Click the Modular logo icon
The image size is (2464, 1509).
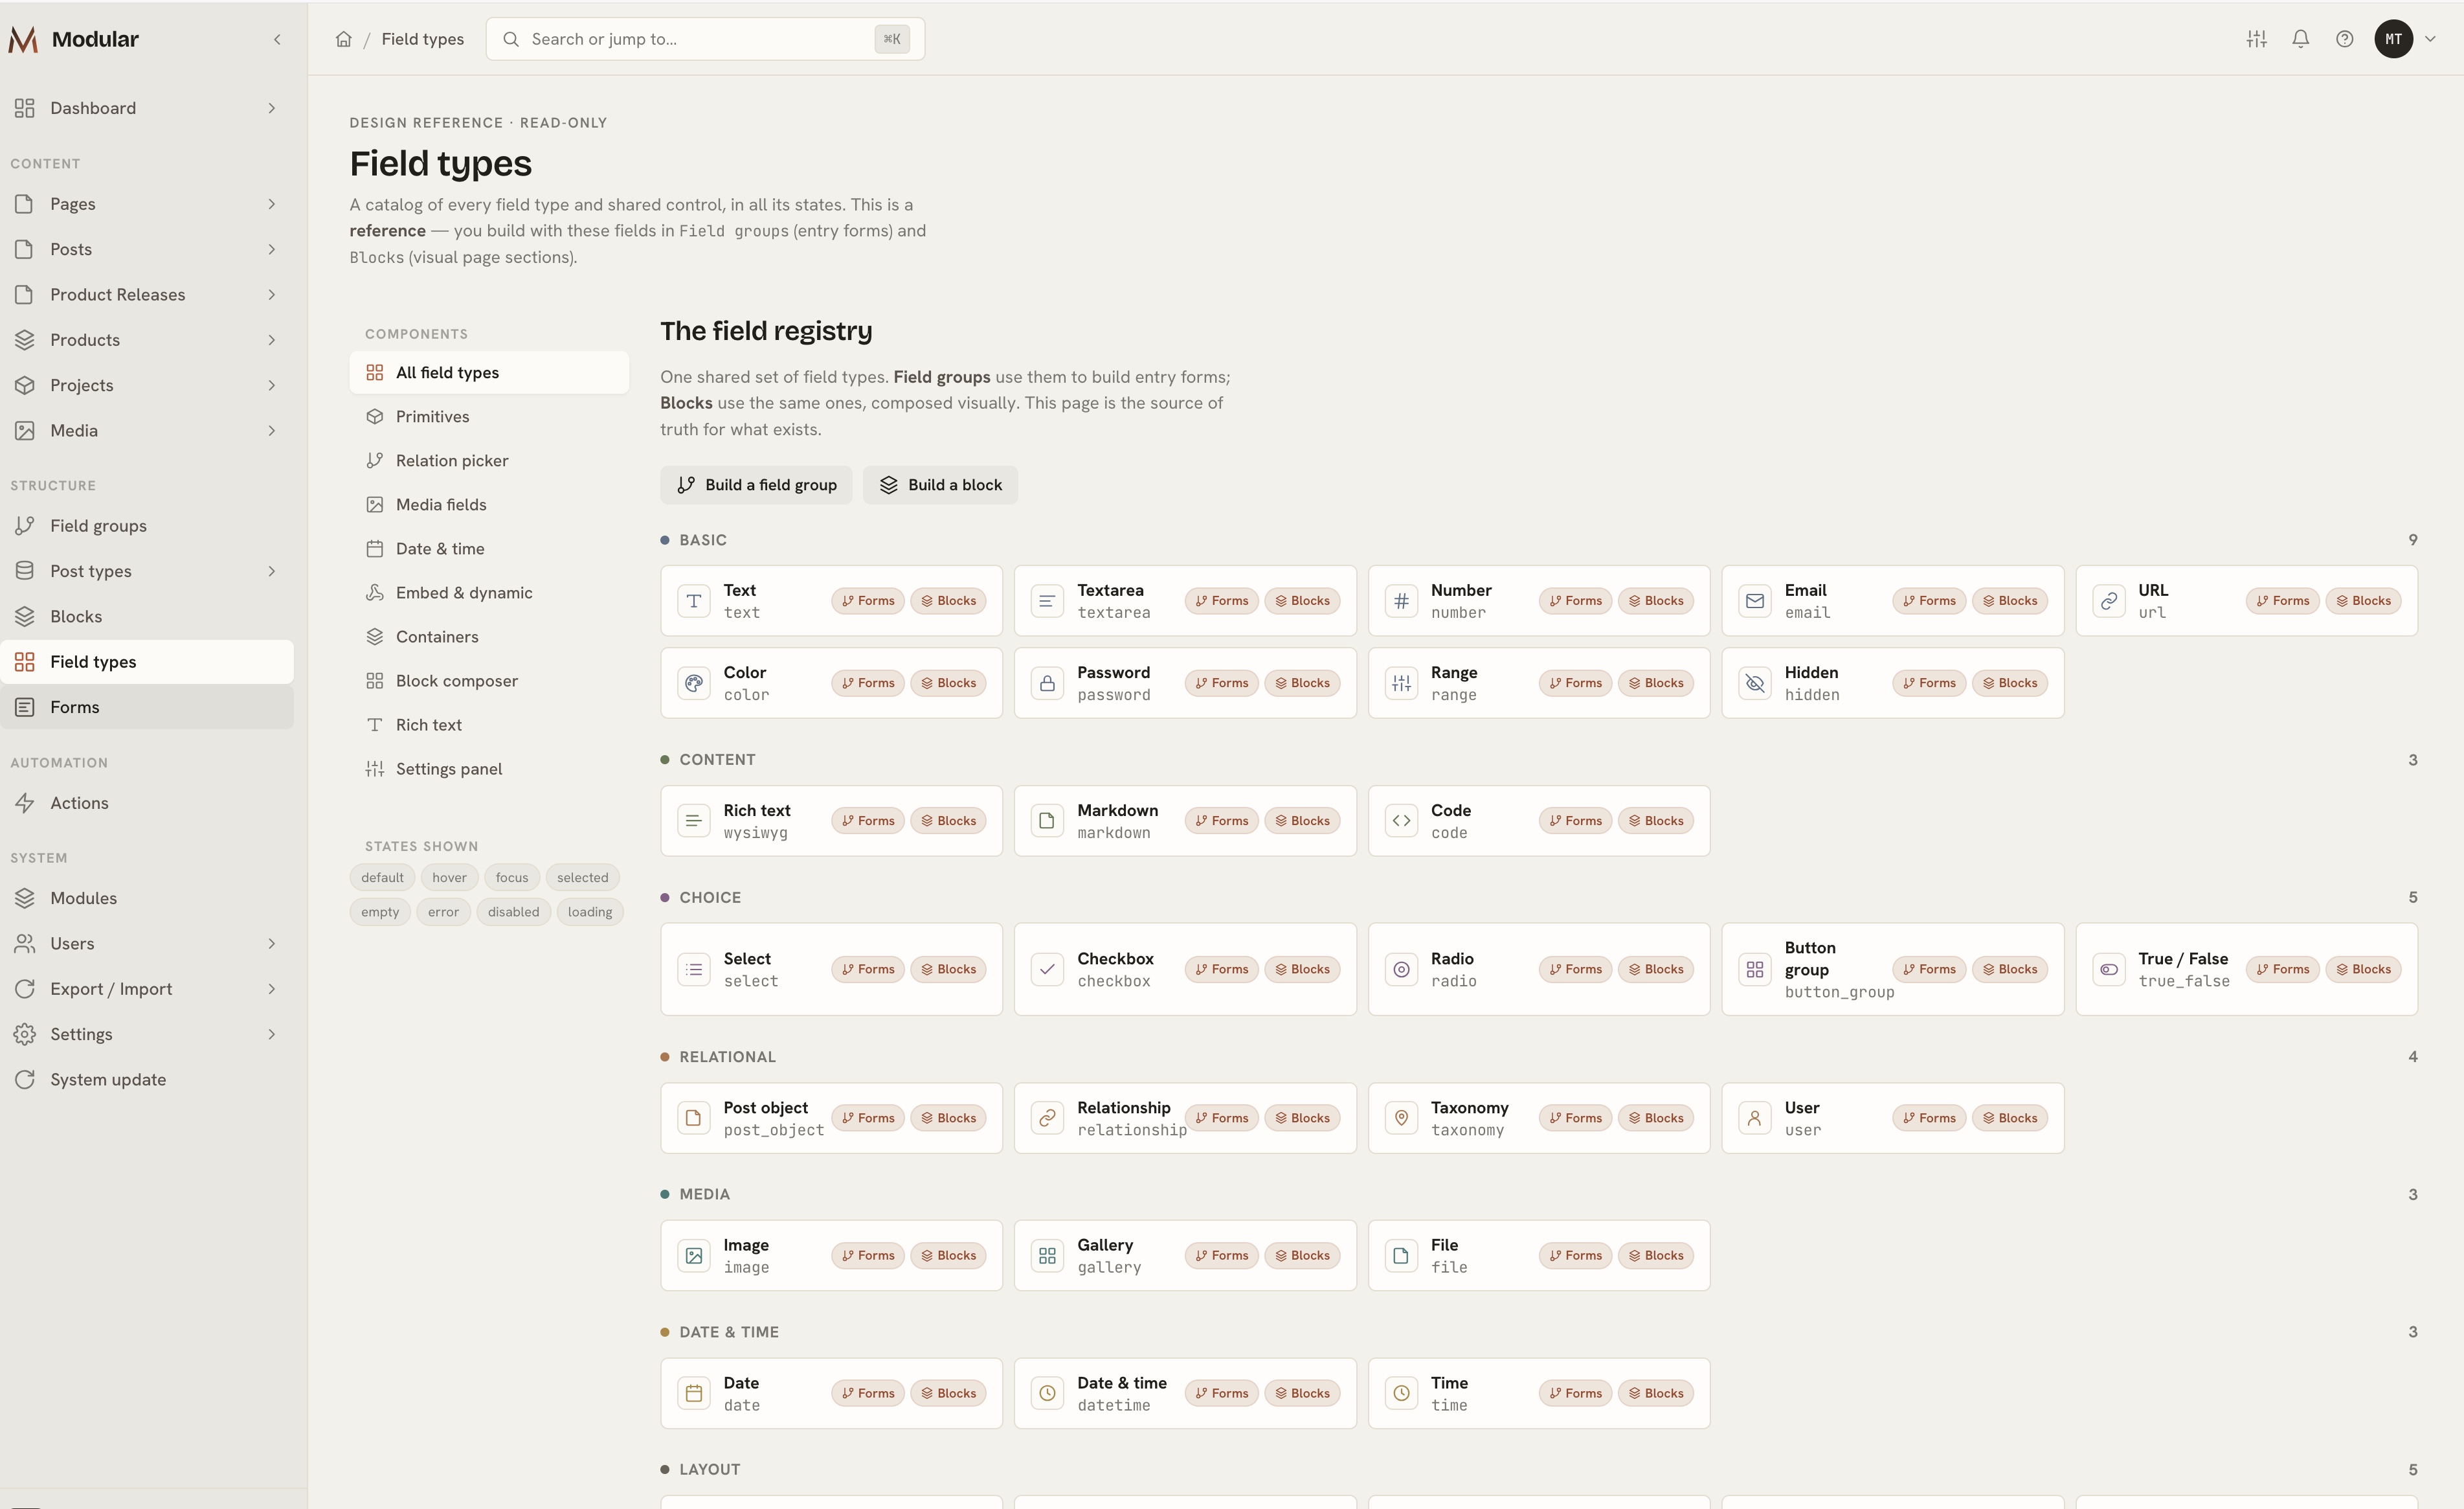(x=23, y=39)
